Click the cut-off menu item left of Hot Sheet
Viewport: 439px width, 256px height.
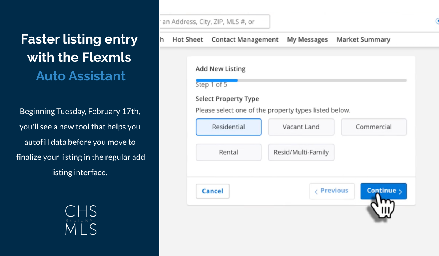161,39
